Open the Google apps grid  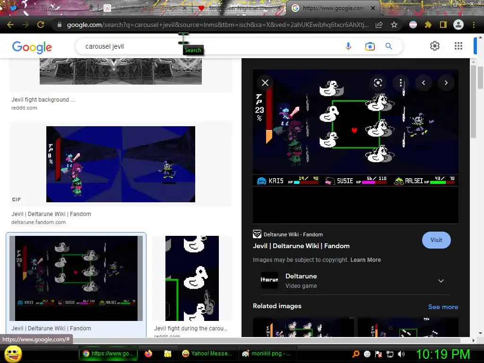458,46
